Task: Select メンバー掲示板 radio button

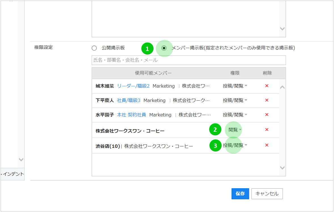Action: [164, 48]
